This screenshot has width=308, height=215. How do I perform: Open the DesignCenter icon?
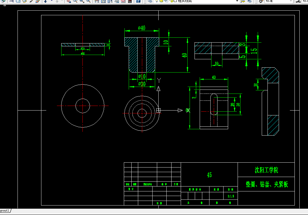(103, 1)
